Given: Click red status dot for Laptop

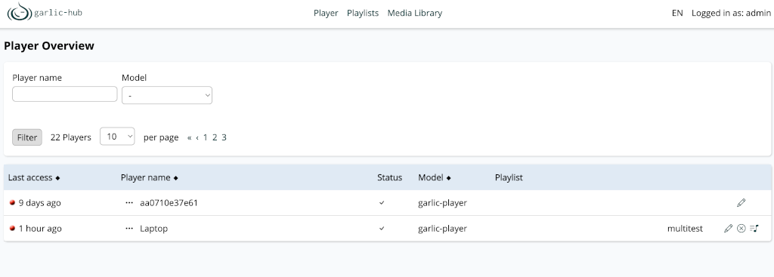Looking at the screenshot, I should [12, 228].
